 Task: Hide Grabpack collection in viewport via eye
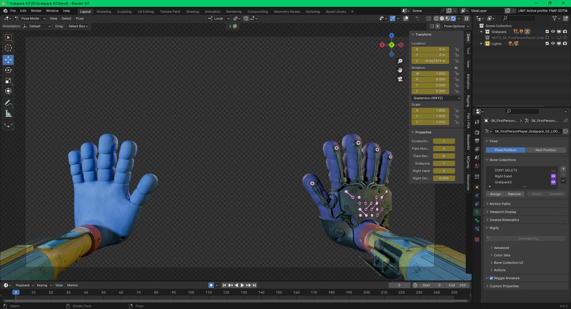click(x=553, y=32)
